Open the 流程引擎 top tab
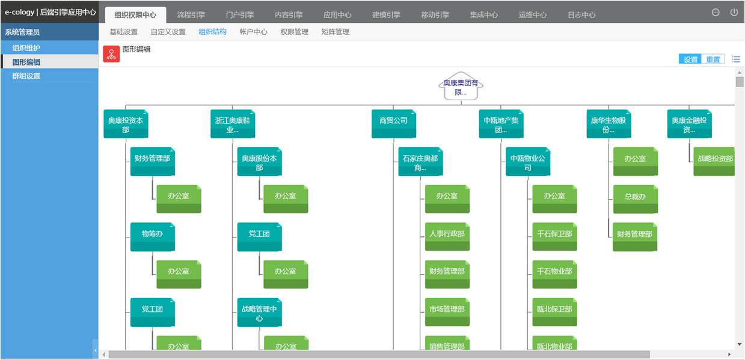This screenshot has width=745, height=360. click(x=191, y=15)
